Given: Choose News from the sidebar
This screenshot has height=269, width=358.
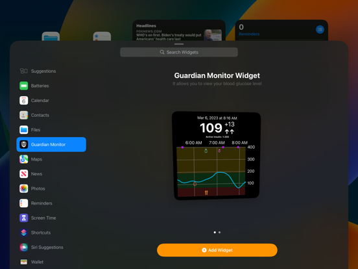Looking at the screenshot, I should click(51, 174).
